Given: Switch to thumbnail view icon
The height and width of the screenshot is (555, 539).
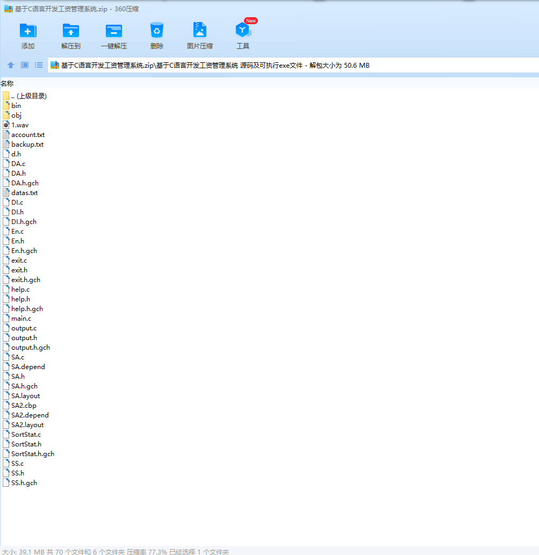Looking at the screenshot, I should point(24,65).
